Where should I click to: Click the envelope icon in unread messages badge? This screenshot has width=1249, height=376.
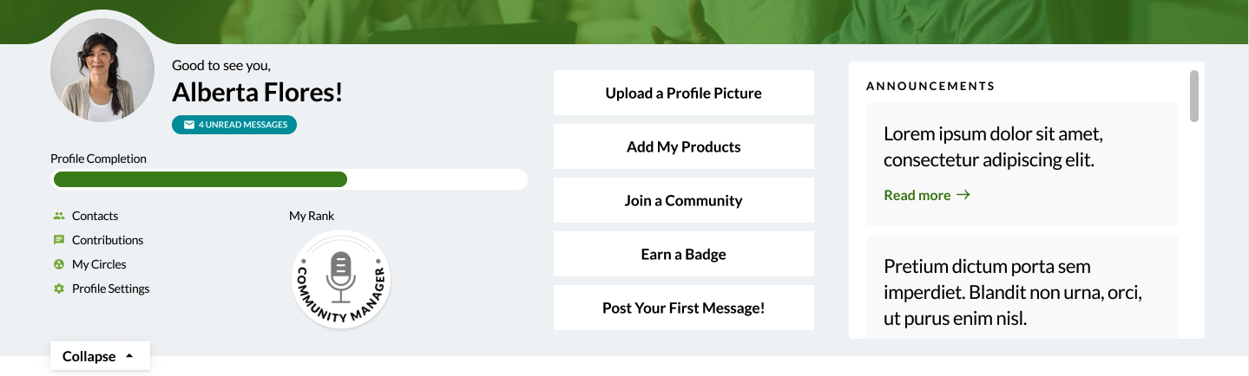188,125
